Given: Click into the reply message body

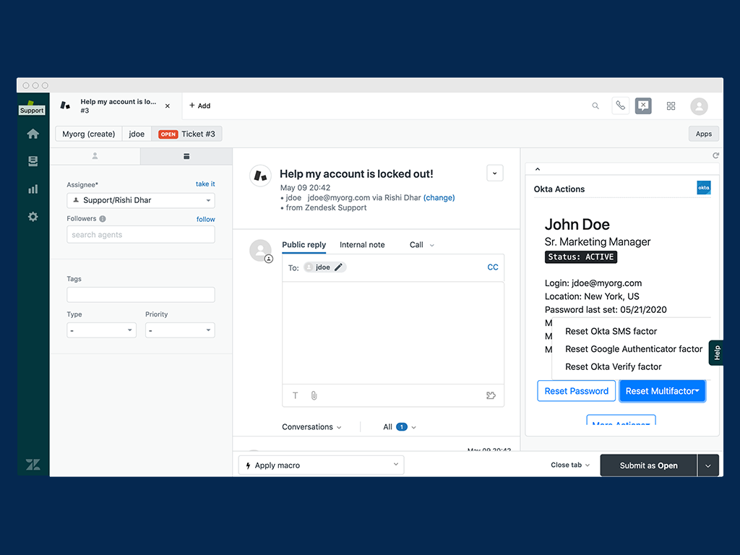Looking at the screenshot, I should [x=392, y=332].
